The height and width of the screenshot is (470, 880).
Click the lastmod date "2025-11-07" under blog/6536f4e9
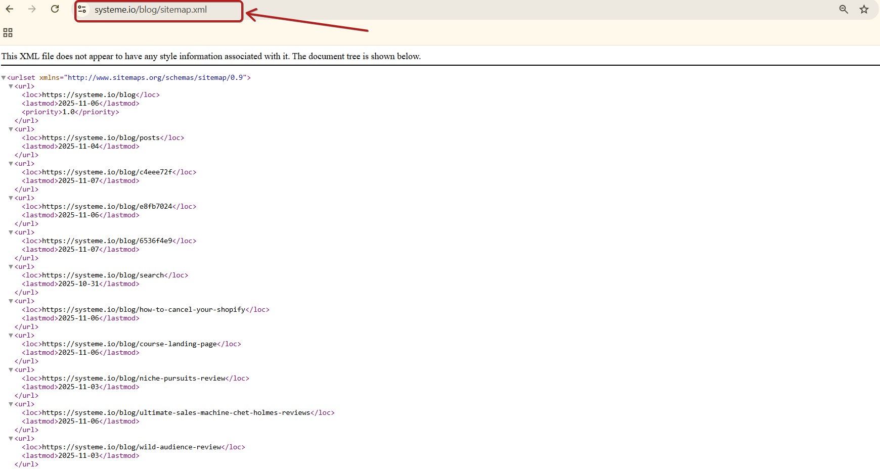79,250
